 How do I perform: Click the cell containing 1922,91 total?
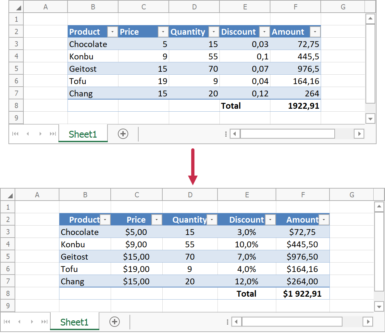pos(295,106)
